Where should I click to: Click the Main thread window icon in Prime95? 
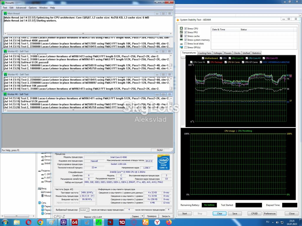5,14
